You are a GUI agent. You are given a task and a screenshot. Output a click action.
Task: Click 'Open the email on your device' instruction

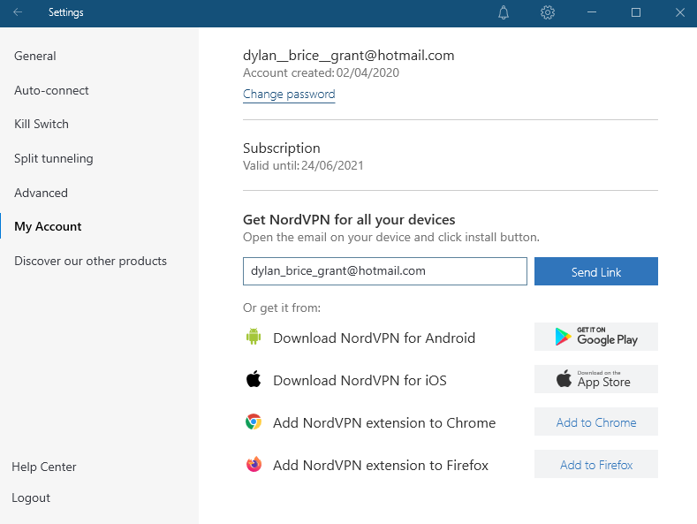(x=391, y=237)
